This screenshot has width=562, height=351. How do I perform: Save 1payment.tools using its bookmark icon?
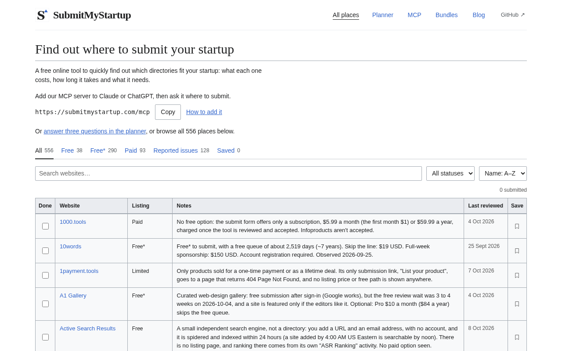click(x=517, y=276)
